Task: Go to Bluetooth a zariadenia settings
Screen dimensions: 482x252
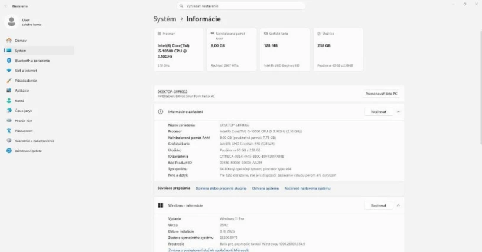Action: click(x=39, y=61)
